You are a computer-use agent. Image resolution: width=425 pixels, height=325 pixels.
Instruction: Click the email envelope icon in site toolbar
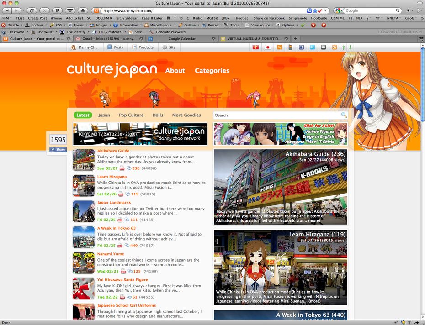tap(323, 47)
